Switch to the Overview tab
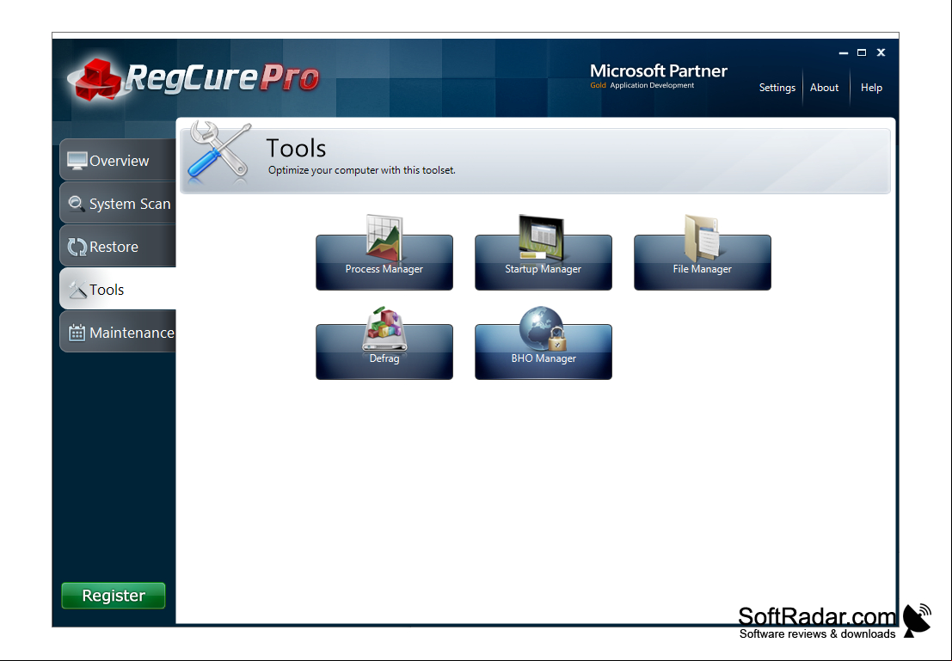Image resolution: width=952 pixels, height=661 pixels. click(118, 160)
